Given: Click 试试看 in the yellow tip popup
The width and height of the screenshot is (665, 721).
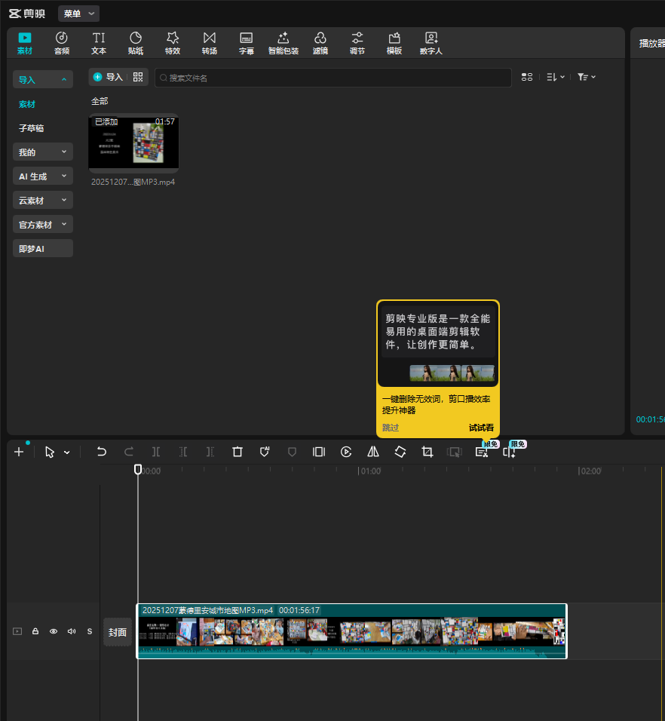Looking at the screenshot, I should coord(481,428).
